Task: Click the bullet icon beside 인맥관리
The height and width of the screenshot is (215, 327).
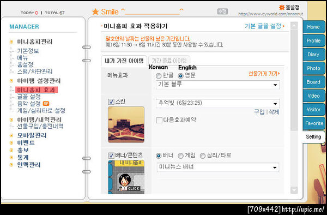Action: click(11, 165)
